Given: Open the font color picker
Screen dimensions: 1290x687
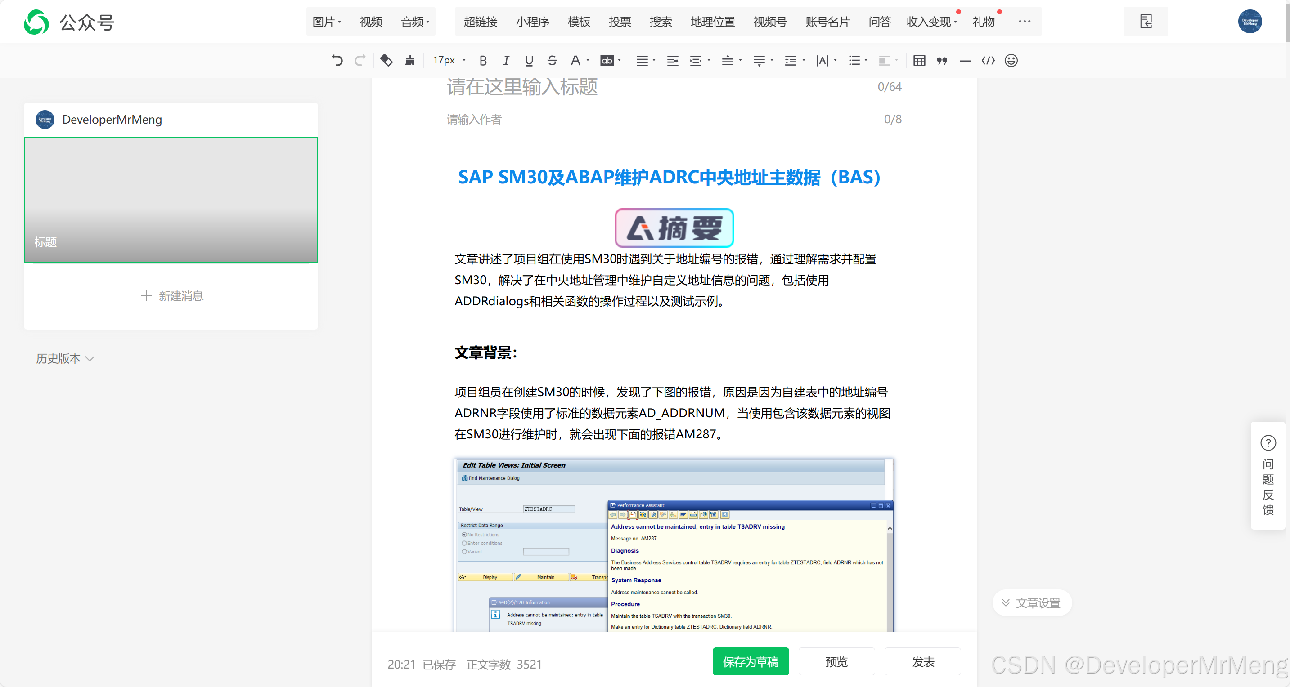Looking at the screenshot, I should pyautogui.click(x=575, y=61).
